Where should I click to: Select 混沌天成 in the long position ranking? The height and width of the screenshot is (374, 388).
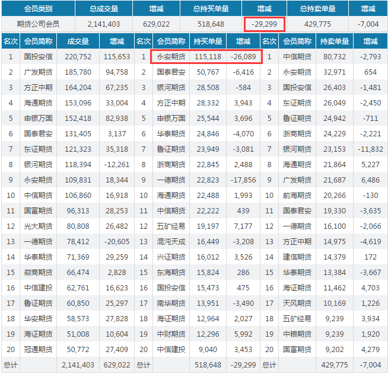pyautogui.click(x=171, y=241)
